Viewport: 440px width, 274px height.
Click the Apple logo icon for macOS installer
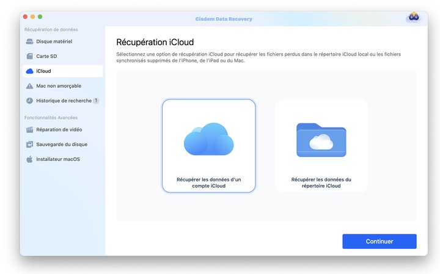pyautogui.click(x=29, y=159)
